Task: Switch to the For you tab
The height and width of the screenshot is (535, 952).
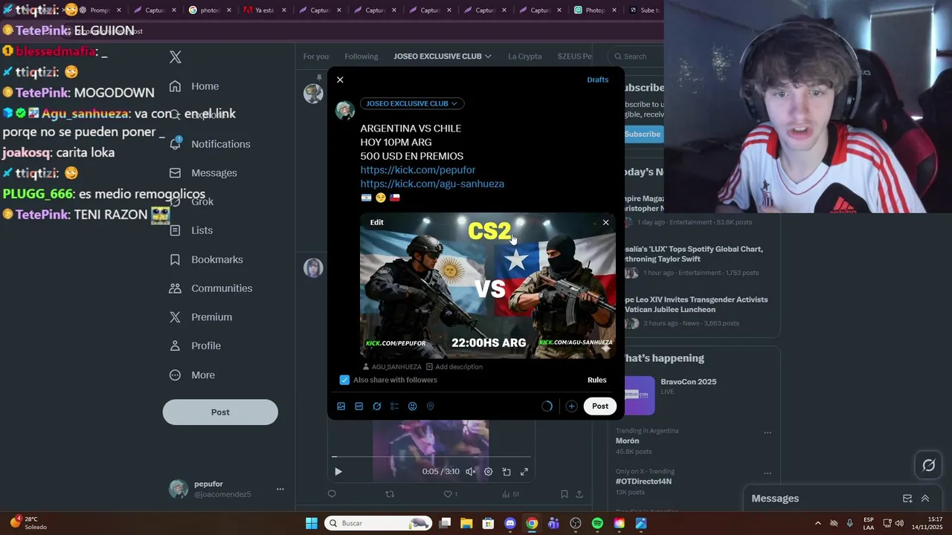Action: click(316, 56)
